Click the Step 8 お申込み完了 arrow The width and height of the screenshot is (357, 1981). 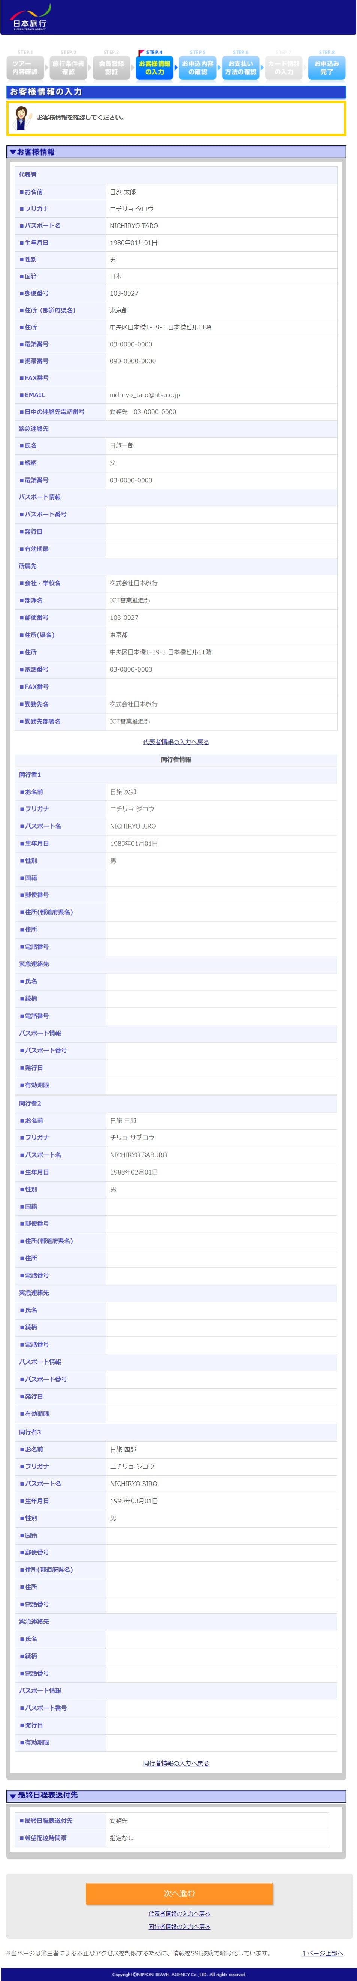click(326, 68)
